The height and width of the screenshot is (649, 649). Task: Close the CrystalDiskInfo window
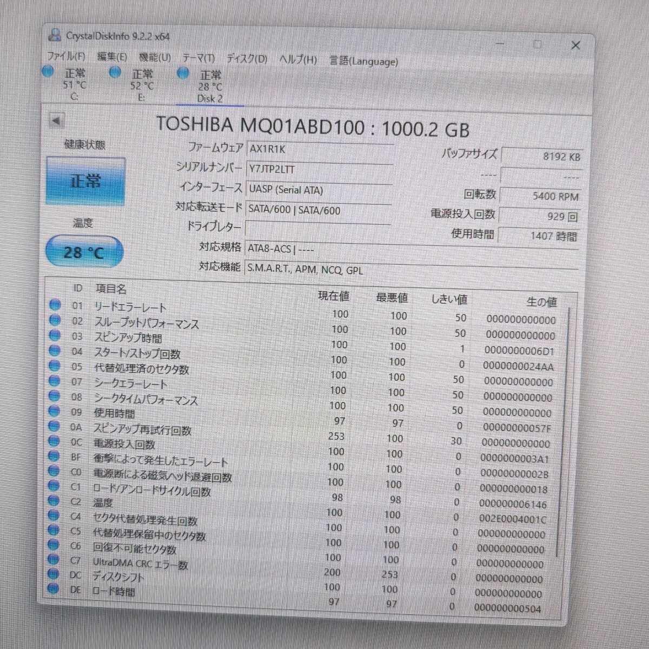click(x=575, y=45)
